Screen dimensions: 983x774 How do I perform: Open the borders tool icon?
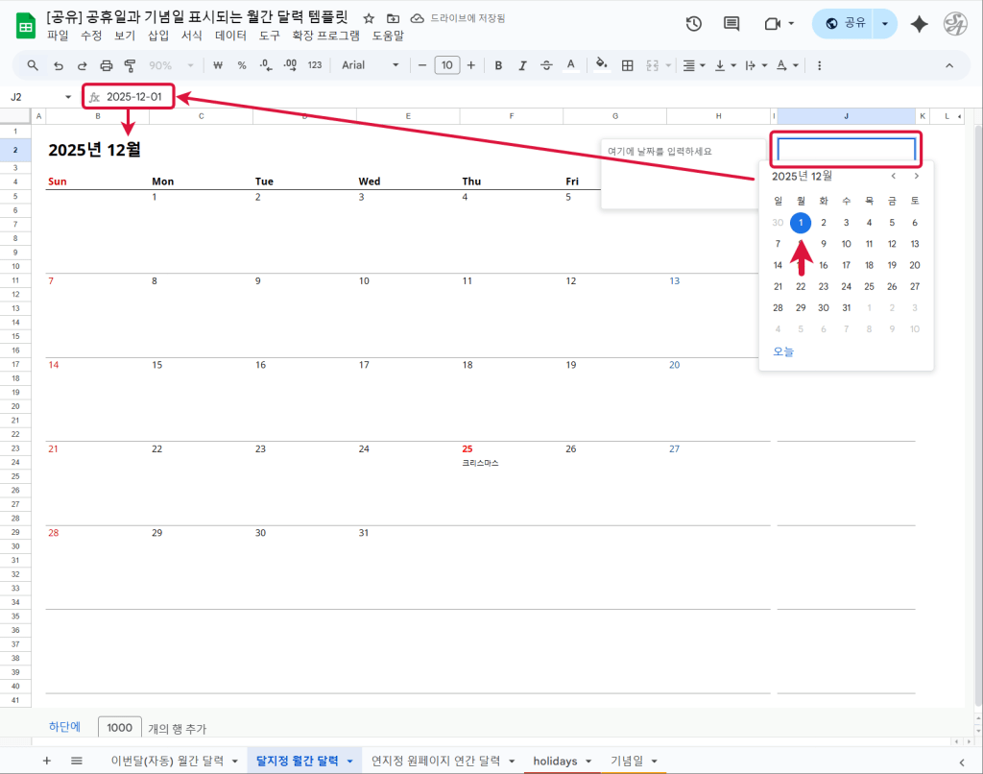click(628, 65)
